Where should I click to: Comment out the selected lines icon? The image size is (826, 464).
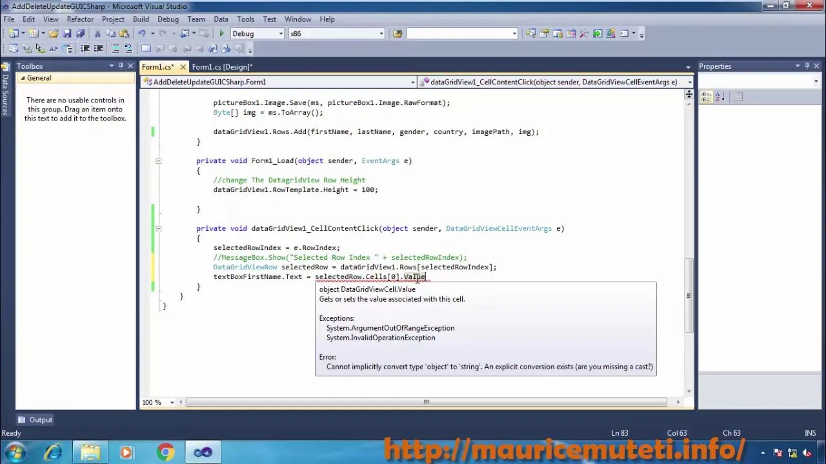[116, 48]
